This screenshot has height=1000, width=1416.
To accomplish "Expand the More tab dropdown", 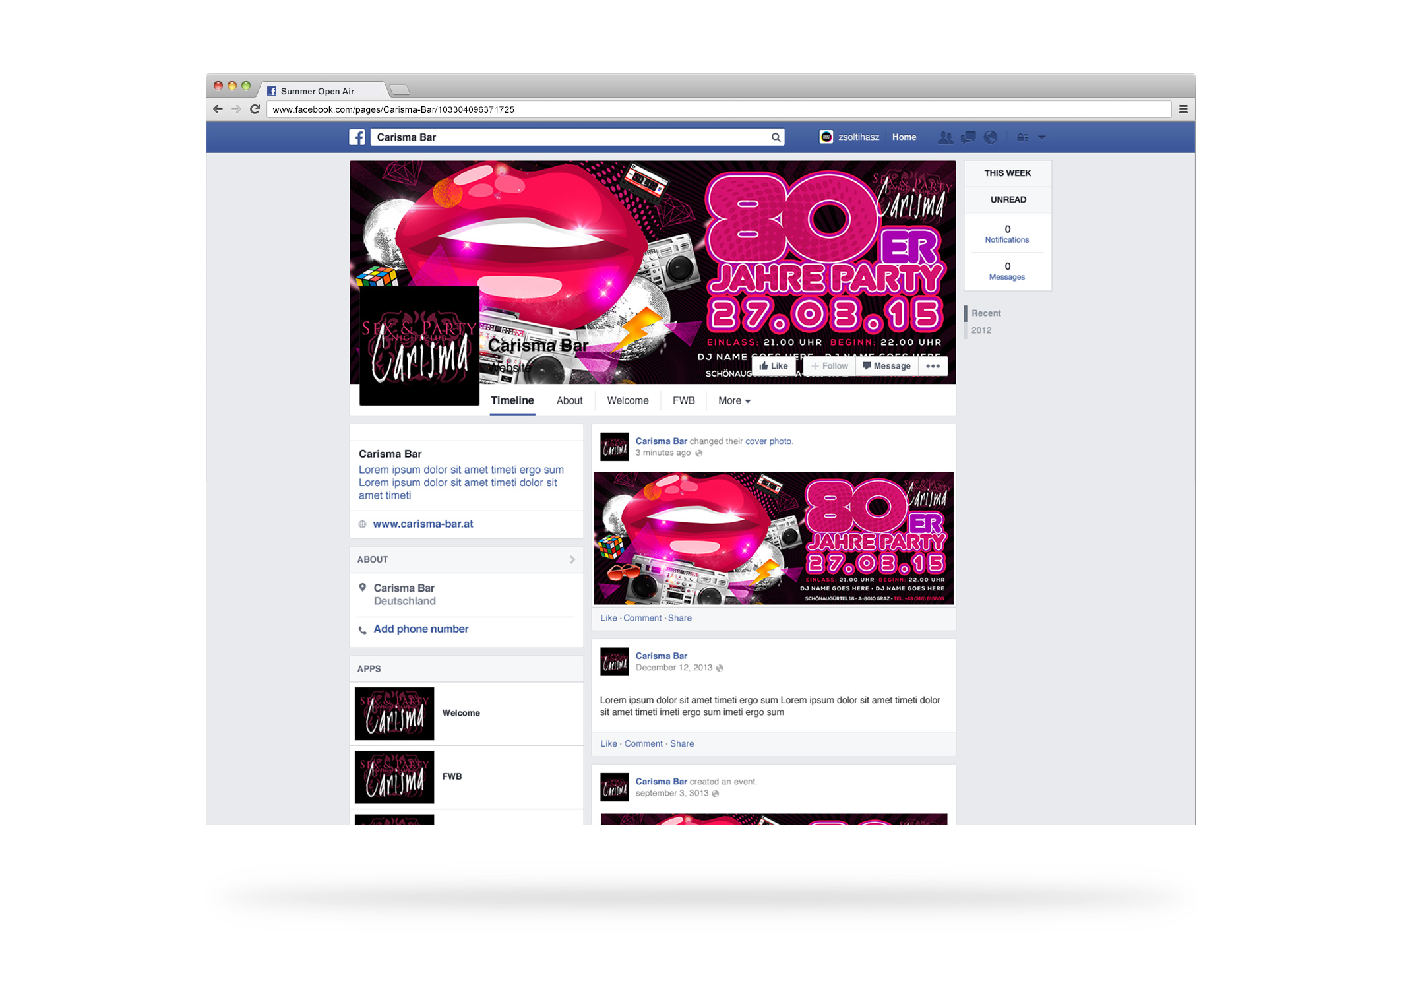I will pos(734,400).
